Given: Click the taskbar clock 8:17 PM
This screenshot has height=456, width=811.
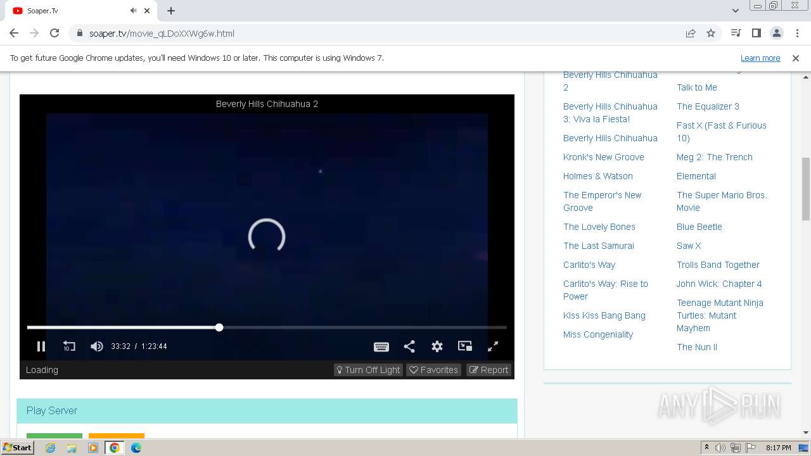Looking at the screenshot, I should tap(778, 448).
